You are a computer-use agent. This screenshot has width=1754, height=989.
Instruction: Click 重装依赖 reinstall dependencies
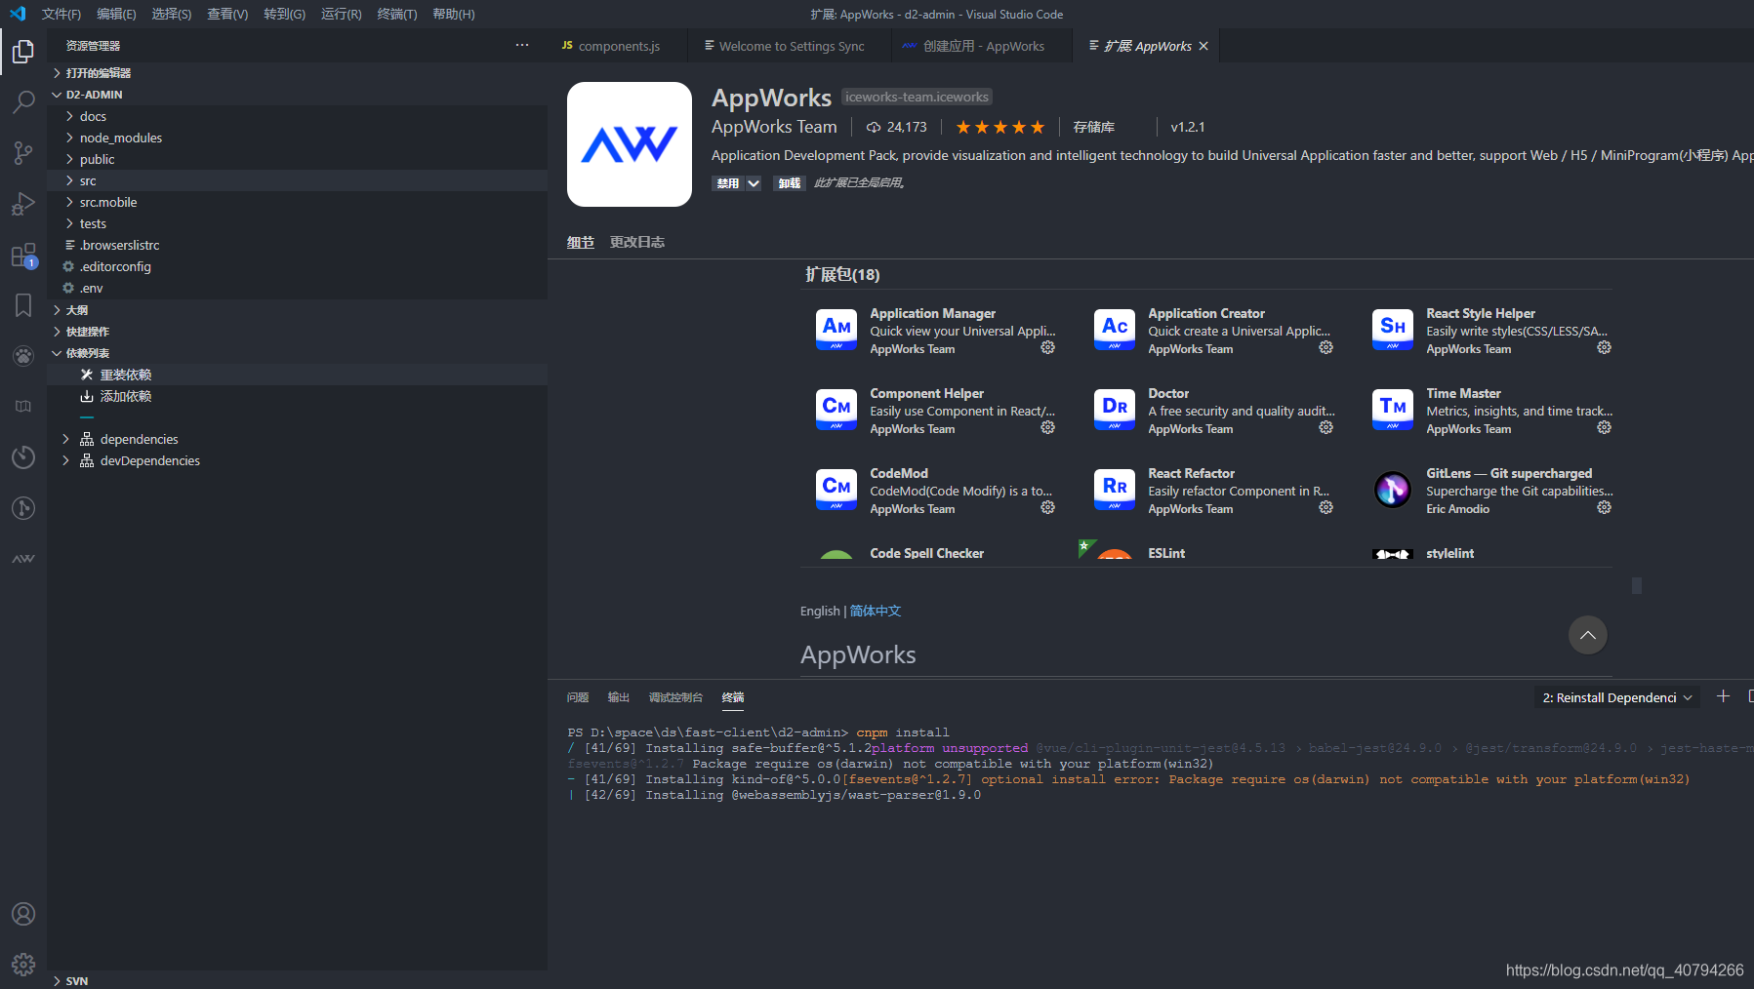point(297,375)
